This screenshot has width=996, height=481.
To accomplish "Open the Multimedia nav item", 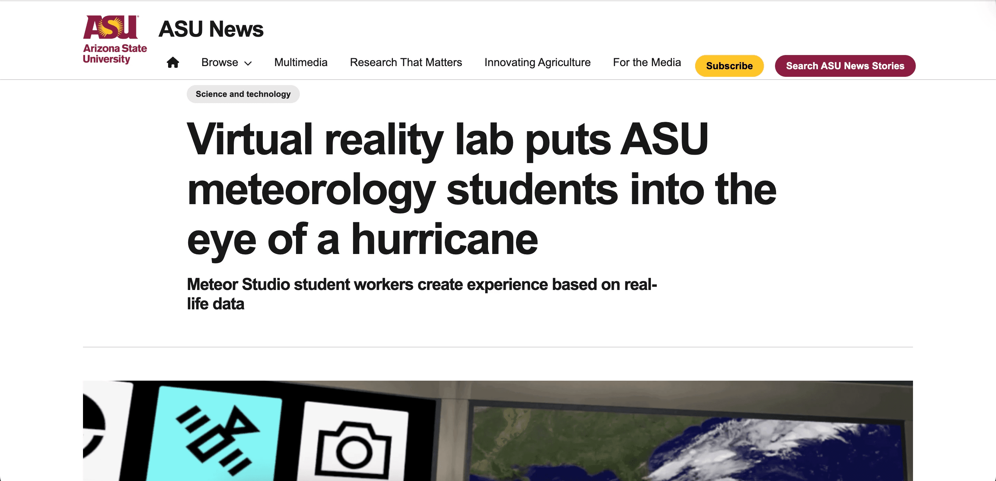I will (x=301, y=62).
